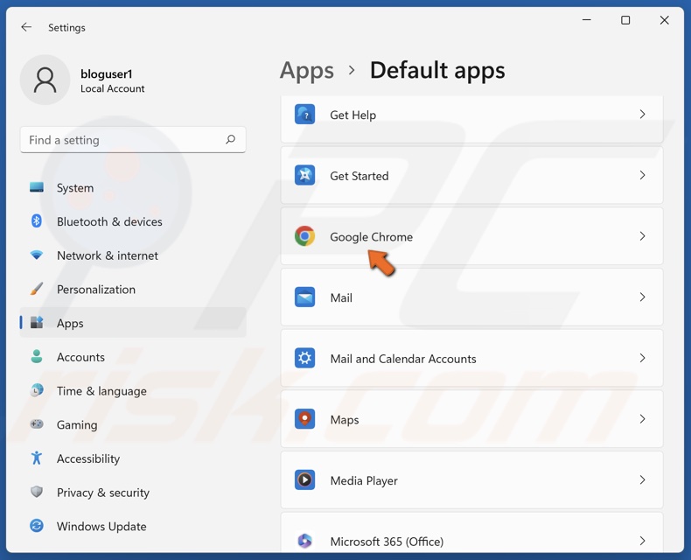Click the Media Player label text

(364, 480)
